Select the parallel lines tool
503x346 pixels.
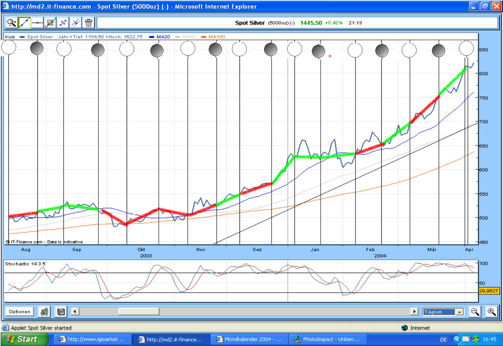(76, 23)
